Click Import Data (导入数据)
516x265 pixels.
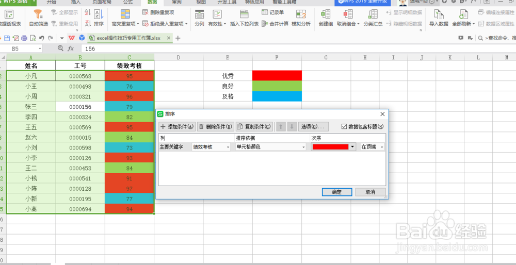[x=439, y=18]
